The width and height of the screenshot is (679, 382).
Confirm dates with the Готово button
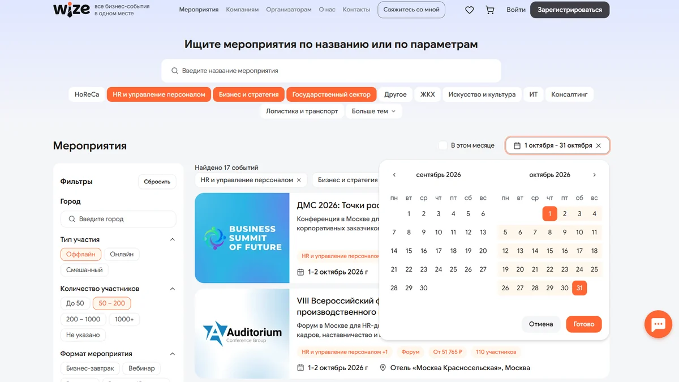coord(584,324)
